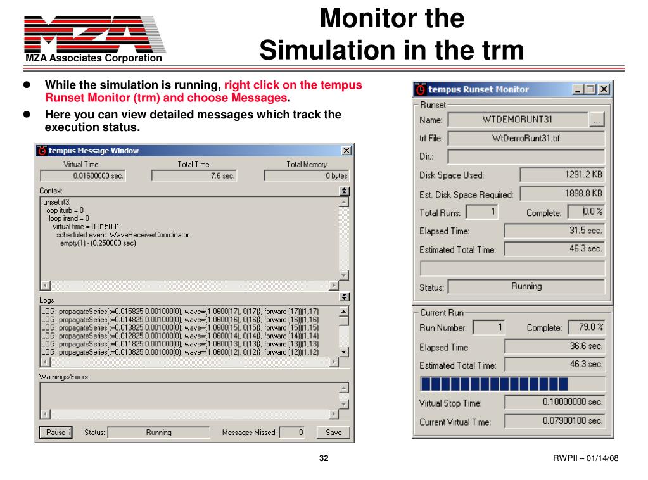The width and height of the screenshot is (648, 480).
Task: Select context line 'loop irand = 0'
Action: [68, 218]
